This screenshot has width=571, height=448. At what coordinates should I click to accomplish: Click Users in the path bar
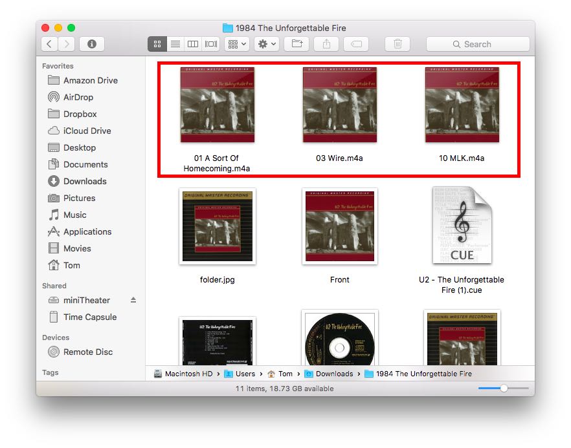coord(240,374)
